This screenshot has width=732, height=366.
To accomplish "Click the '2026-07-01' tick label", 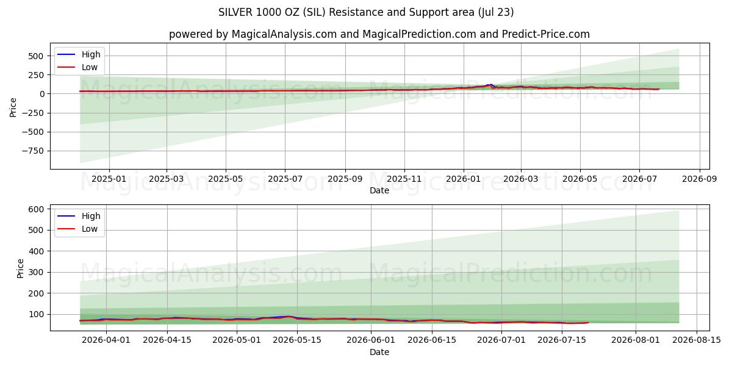I will 501,341.
